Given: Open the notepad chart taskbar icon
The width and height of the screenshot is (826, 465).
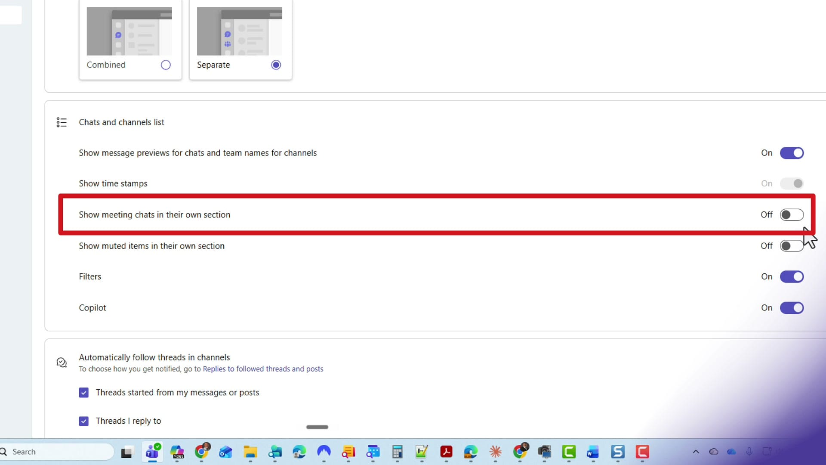Looking at the screenshot, I should (x=422, y=452).
